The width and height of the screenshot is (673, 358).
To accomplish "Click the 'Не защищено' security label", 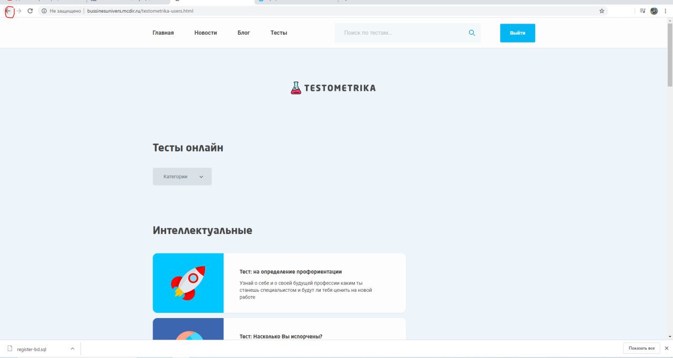I will click(x=65, y=11).
